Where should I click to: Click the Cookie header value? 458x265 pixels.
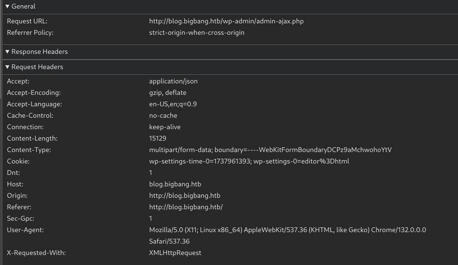[x=249, y=161]
